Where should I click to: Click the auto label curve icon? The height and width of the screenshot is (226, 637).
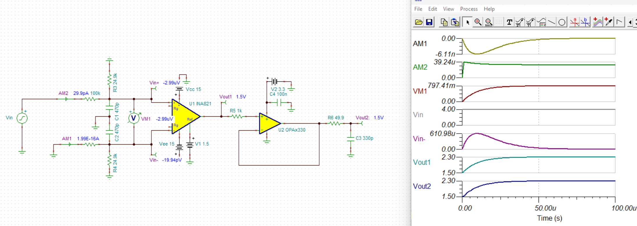click(x=520, y=22)
